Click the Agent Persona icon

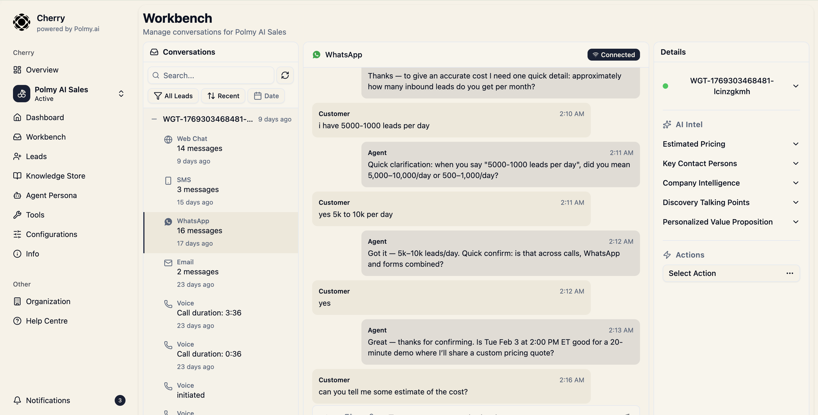click(x=18, y=195)
